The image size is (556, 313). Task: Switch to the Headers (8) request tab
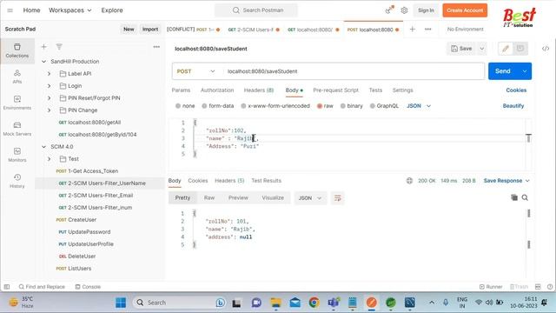click(259, 90)
